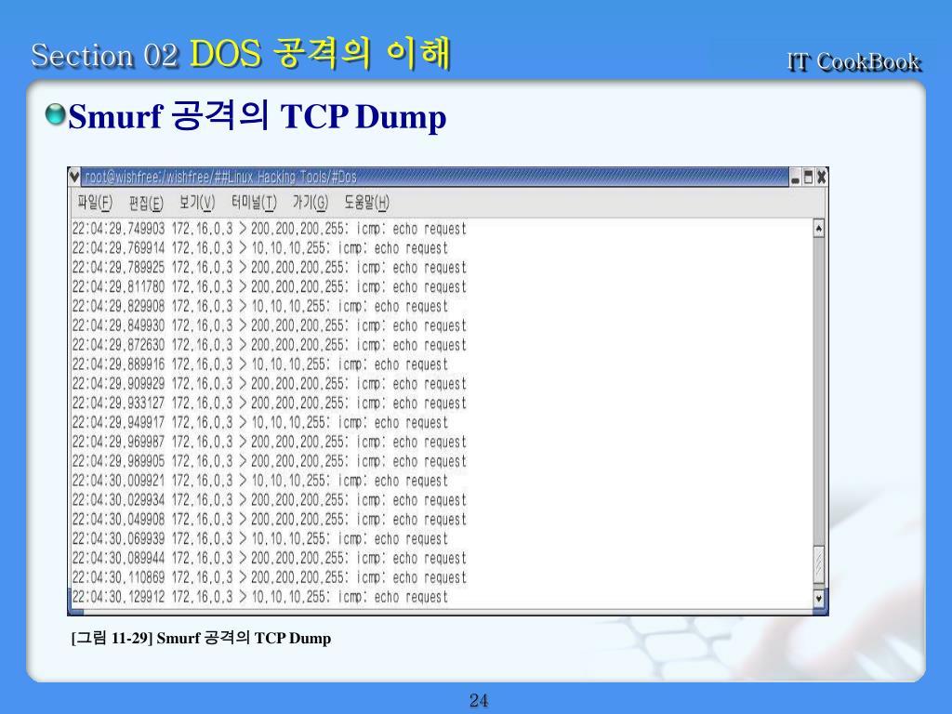The image size is (952, 714).
Task: Open the 보기(V) menu
Action: [x=197, y=202]
